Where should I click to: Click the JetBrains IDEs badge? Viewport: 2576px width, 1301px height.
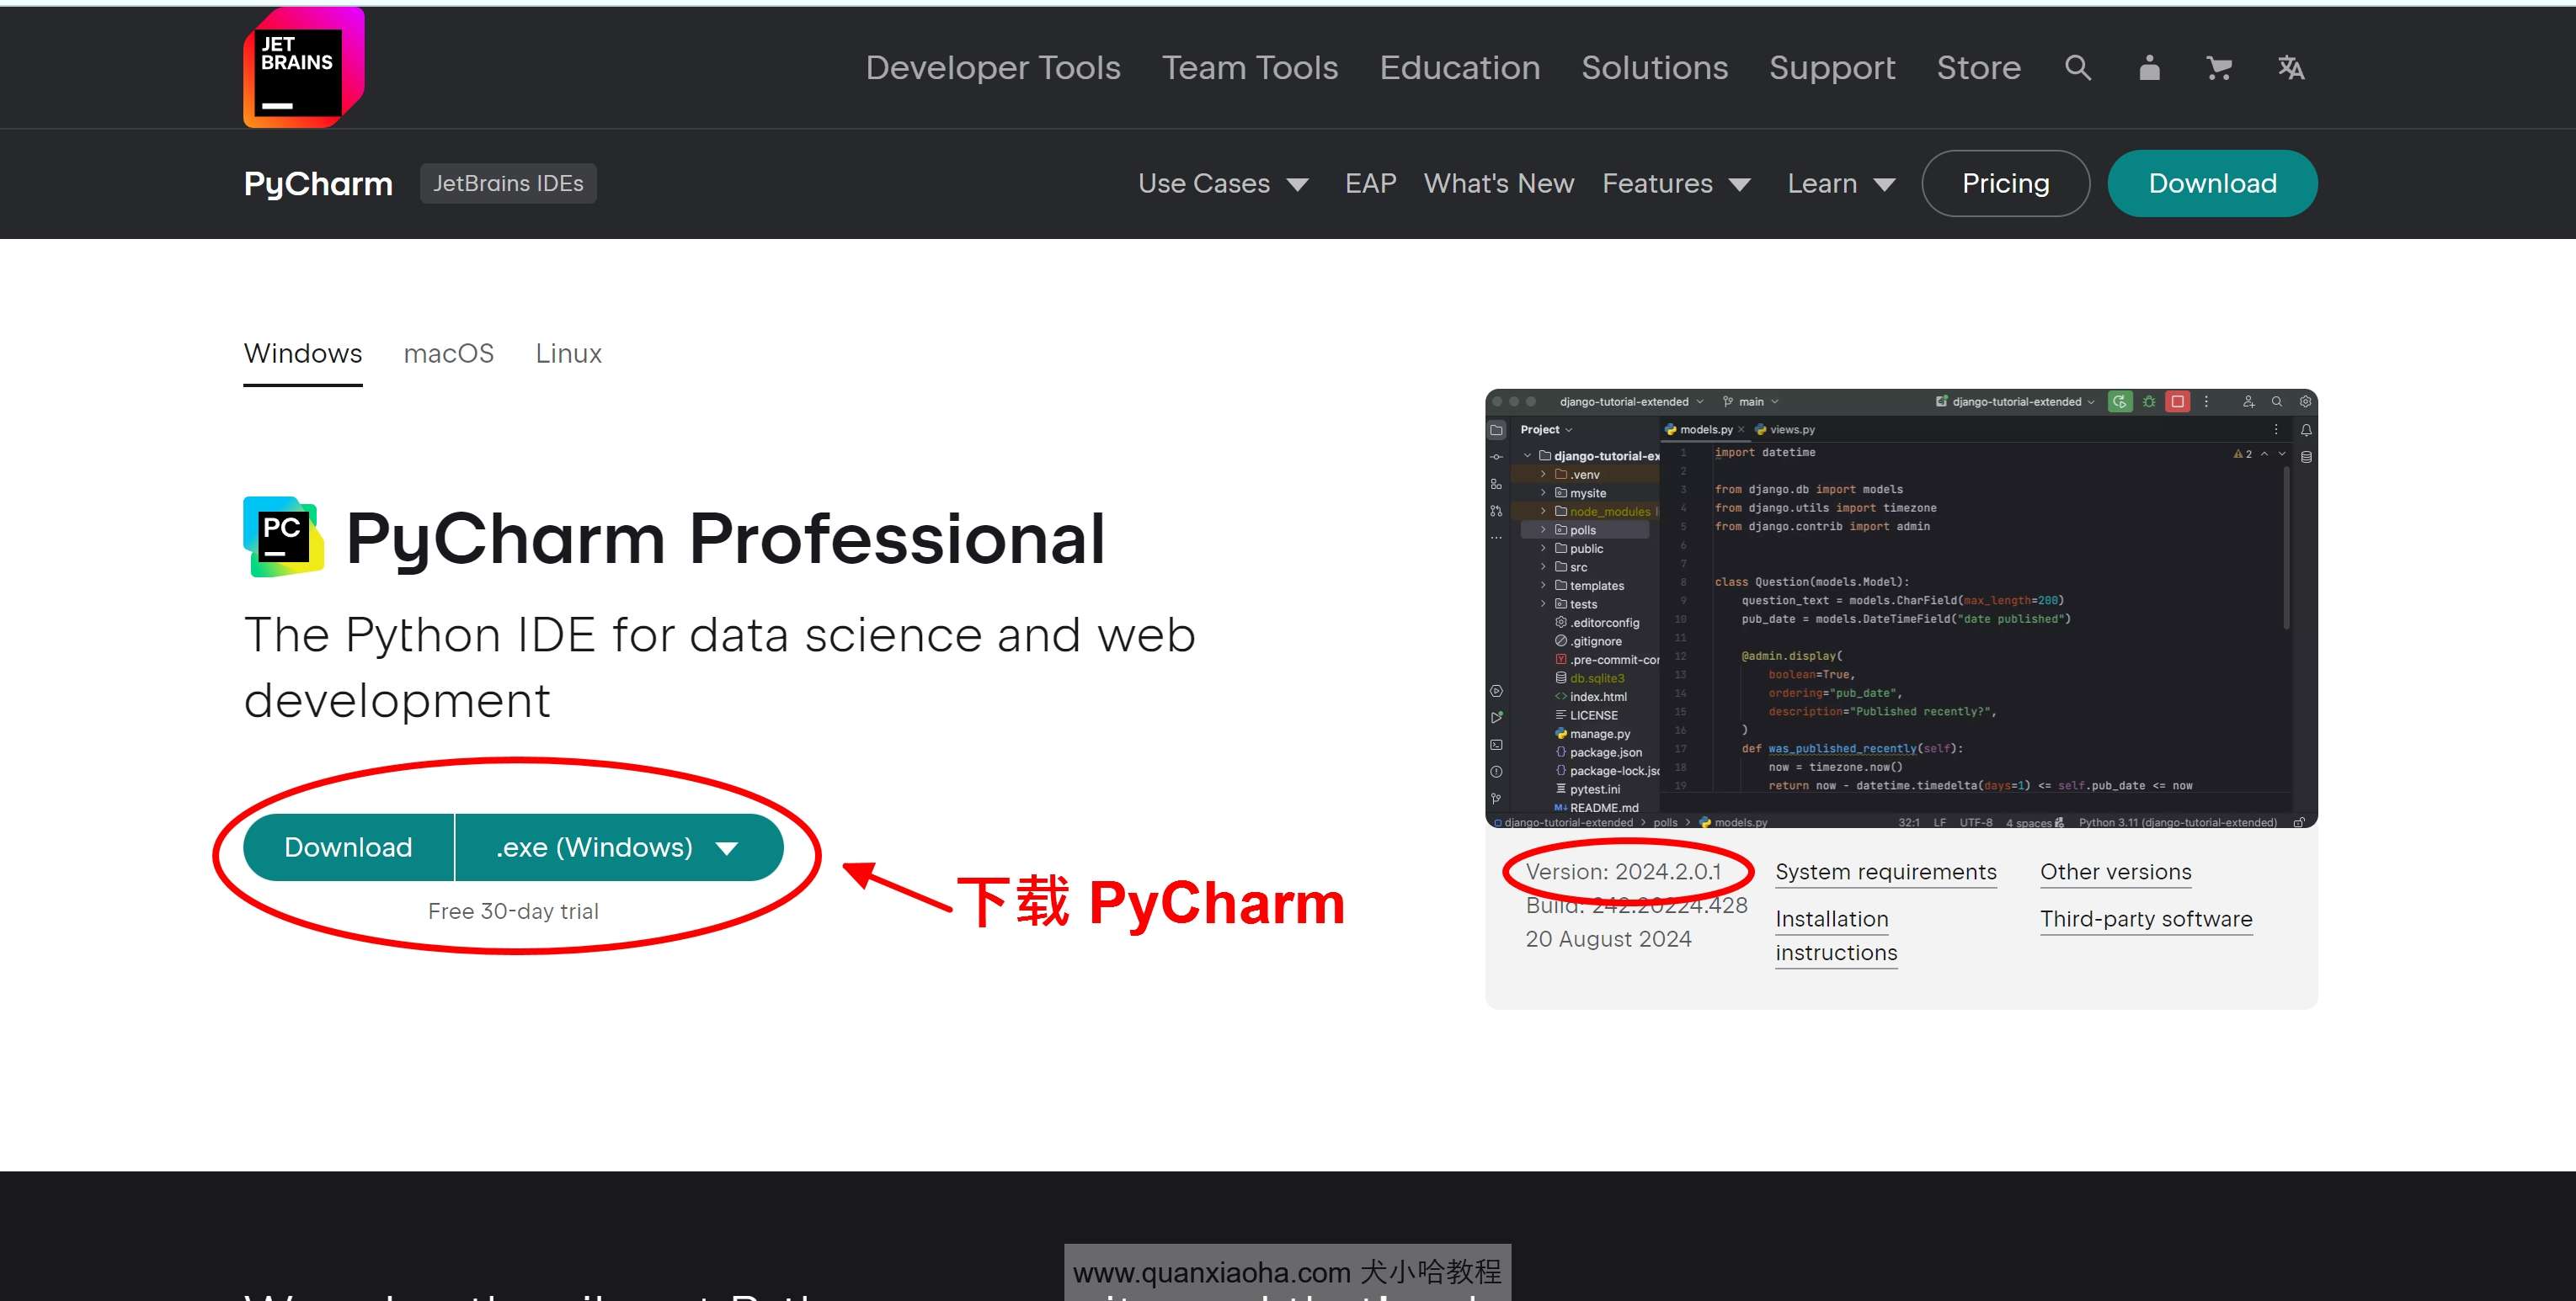[x=508, y=183]
